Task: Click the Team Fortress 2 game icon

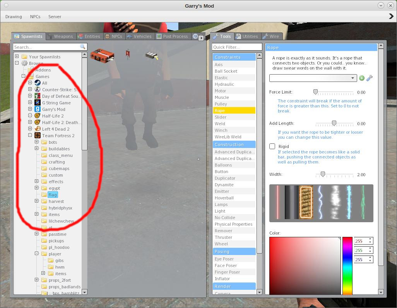Action: coord(38,136)
